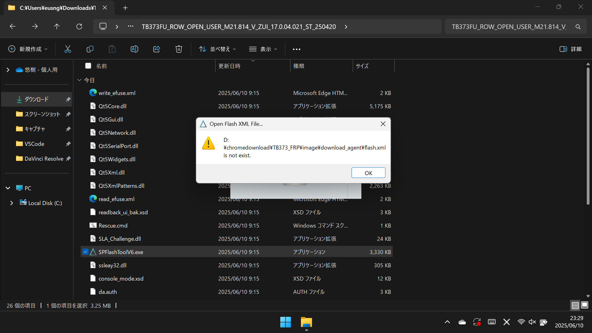Toggle the details pane button
Screen dimensions: 592x333
click(570, 49)
